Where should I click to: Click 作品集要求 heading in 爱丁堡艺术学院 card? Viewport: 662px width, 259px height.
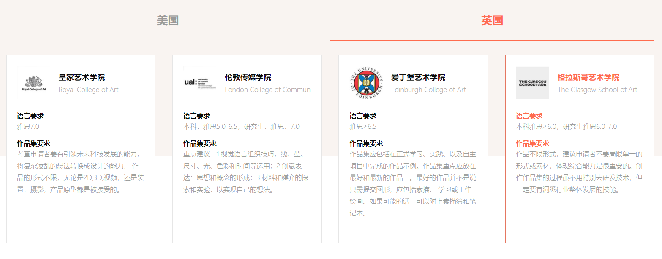click(366, 144)
